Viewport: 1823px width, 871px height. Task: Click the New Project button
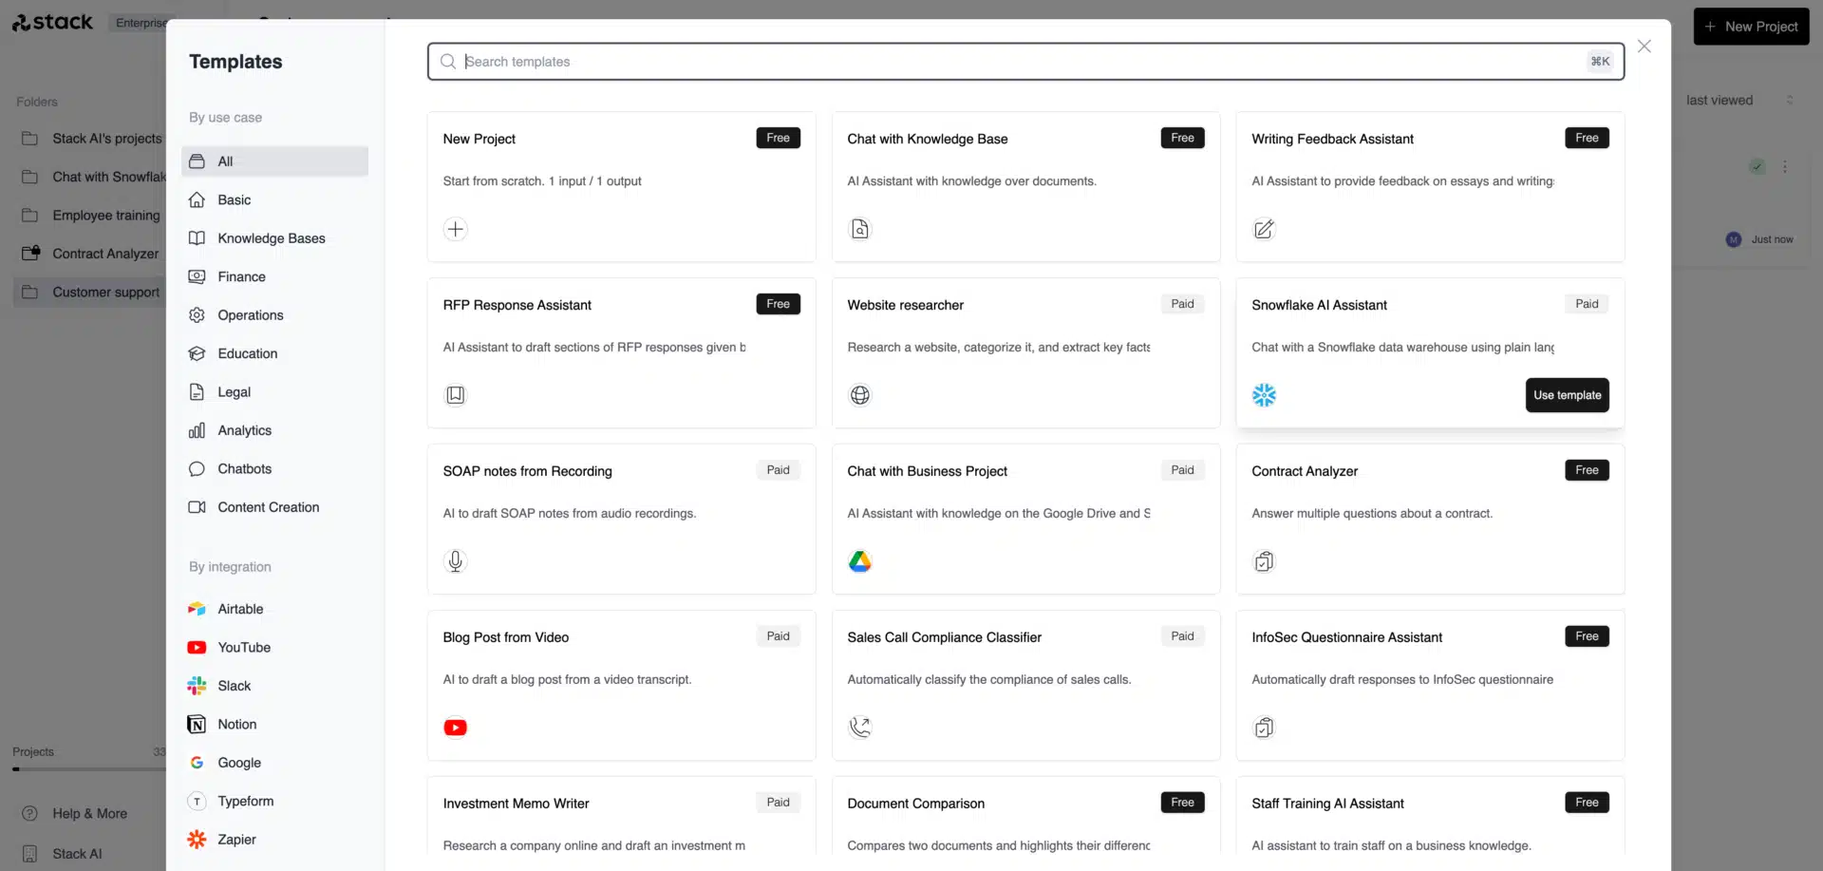tap(1751, 26)
